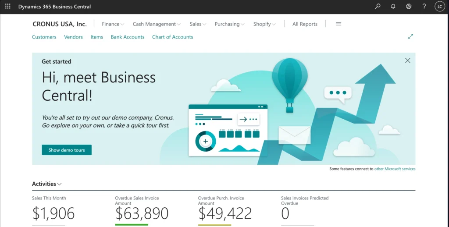This screenshot has width=449, height=227.
Task: Click the Dynamics 365 Business Central title
Action: click(x=54, y=6)
